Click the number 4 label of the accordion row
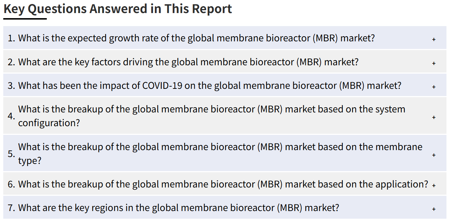The height and width of the screenshot is (219, 449). coord(11,116)
